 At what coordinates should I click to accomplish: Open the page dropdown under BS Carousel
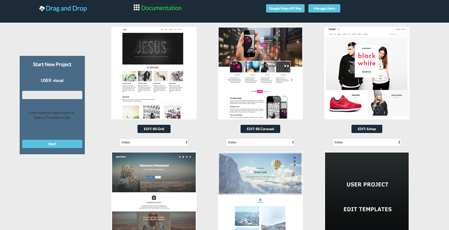[260, 142]
